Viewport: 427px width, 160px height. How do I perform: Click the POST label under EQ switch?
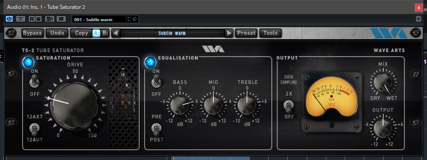coord(156,140)
